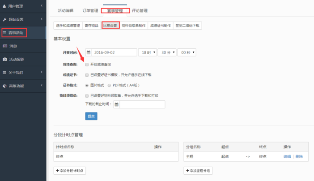
Task: Open the hour dropdown showing 18 时
Action: 147,52
